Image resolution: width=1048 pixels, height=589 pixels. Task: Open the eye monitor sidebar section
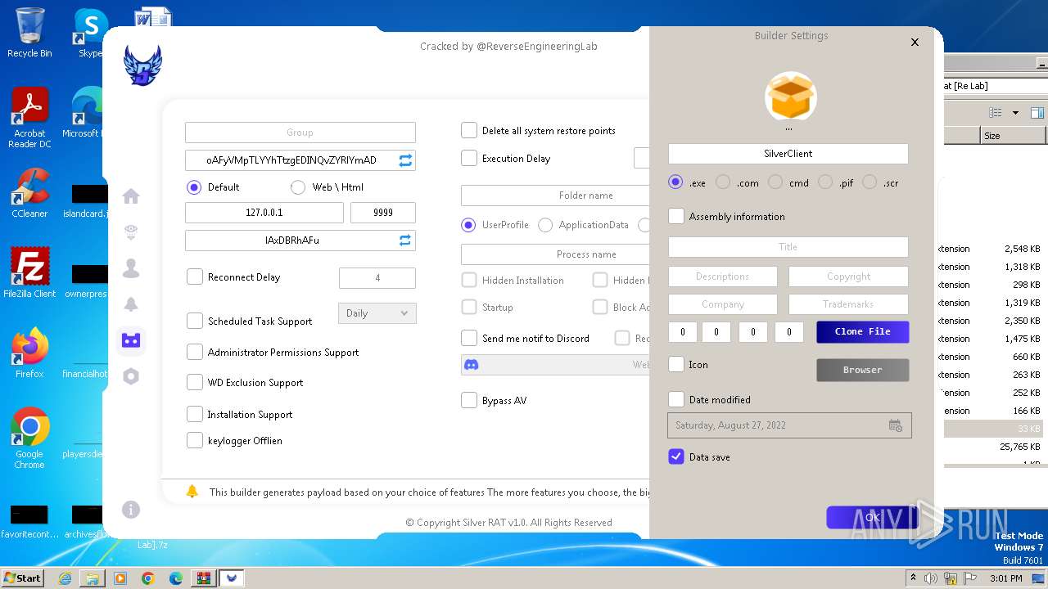[x=131, y=232]
